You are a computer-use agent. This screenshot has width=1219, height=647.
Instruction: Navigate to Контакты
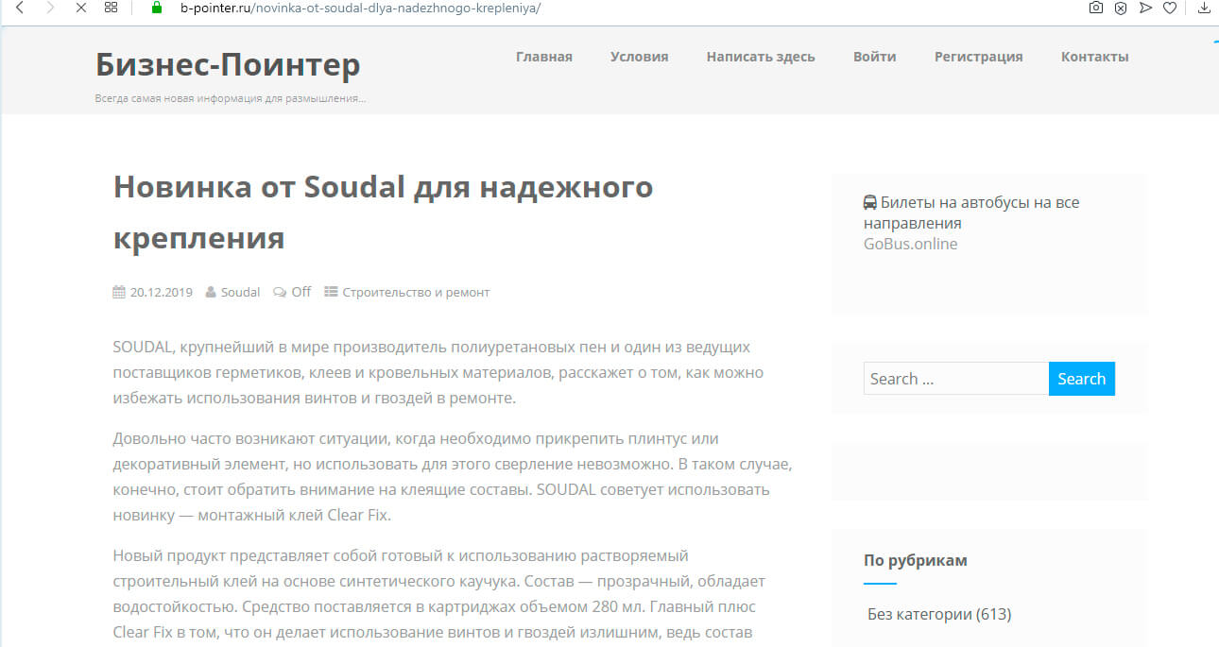1095,57
